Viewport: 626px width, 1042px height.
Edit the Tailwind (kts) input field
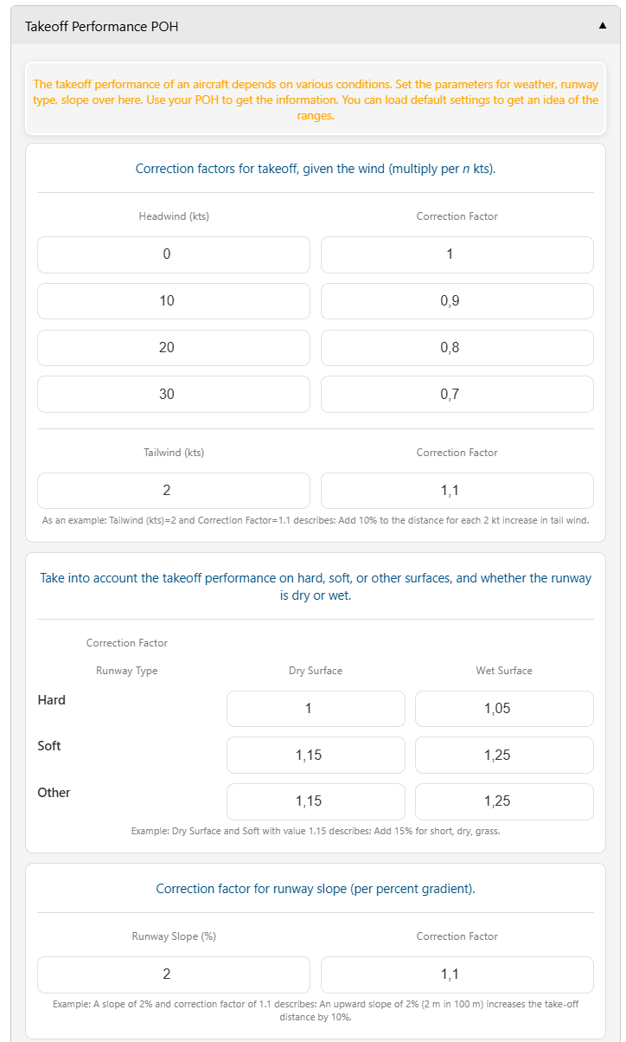(173, 491)
